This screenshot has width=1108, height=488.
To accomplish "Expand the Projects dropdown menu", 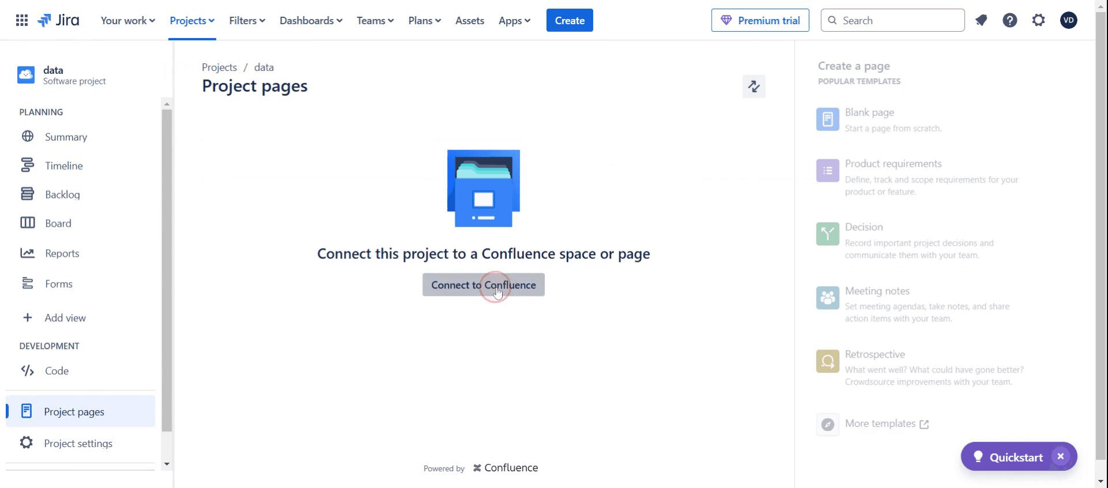I will coord(192,21).
